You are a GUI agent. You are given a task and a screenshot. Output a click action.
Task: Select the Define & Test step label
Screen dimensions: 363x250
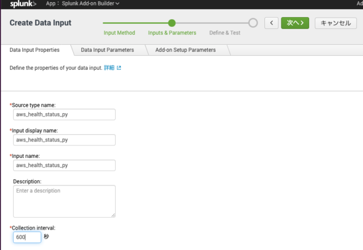coord(225,33)
